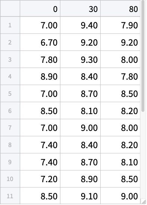Click cell 7.90 in row 1
147x205 pixels.
[120, 25]
